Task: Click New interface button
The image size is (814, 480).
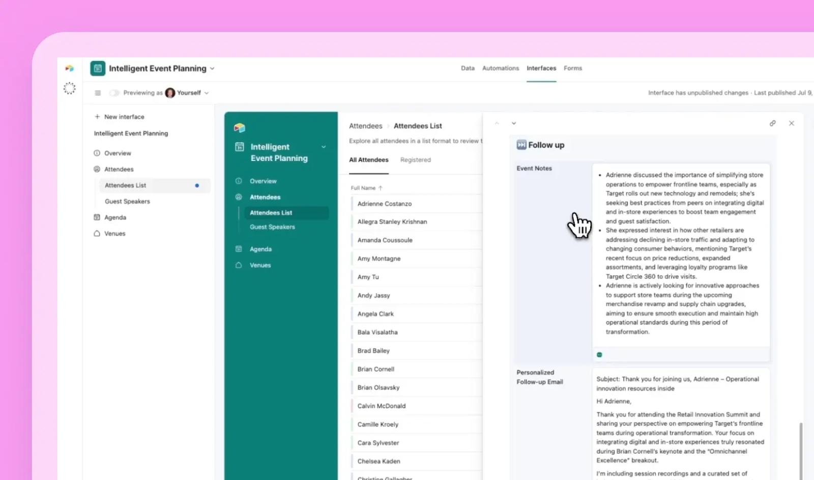Action: point(120,117)
